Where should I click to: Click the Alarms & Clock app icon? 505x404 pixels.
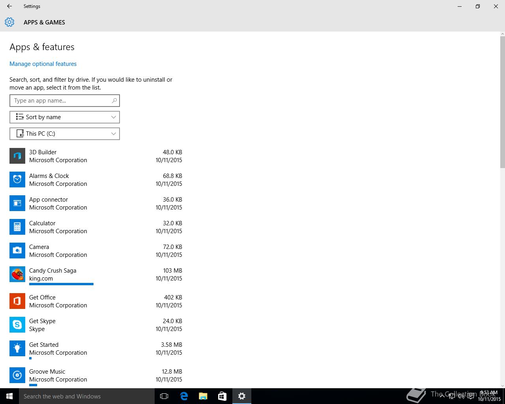(17, 180)
